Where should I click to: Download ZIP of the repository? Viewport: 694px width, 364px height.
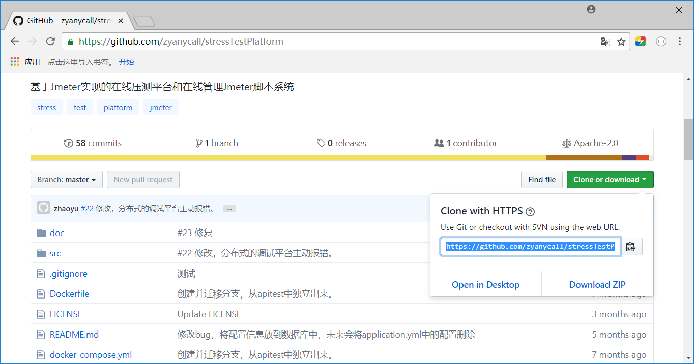pyautogui.click(x=597, y=284)
